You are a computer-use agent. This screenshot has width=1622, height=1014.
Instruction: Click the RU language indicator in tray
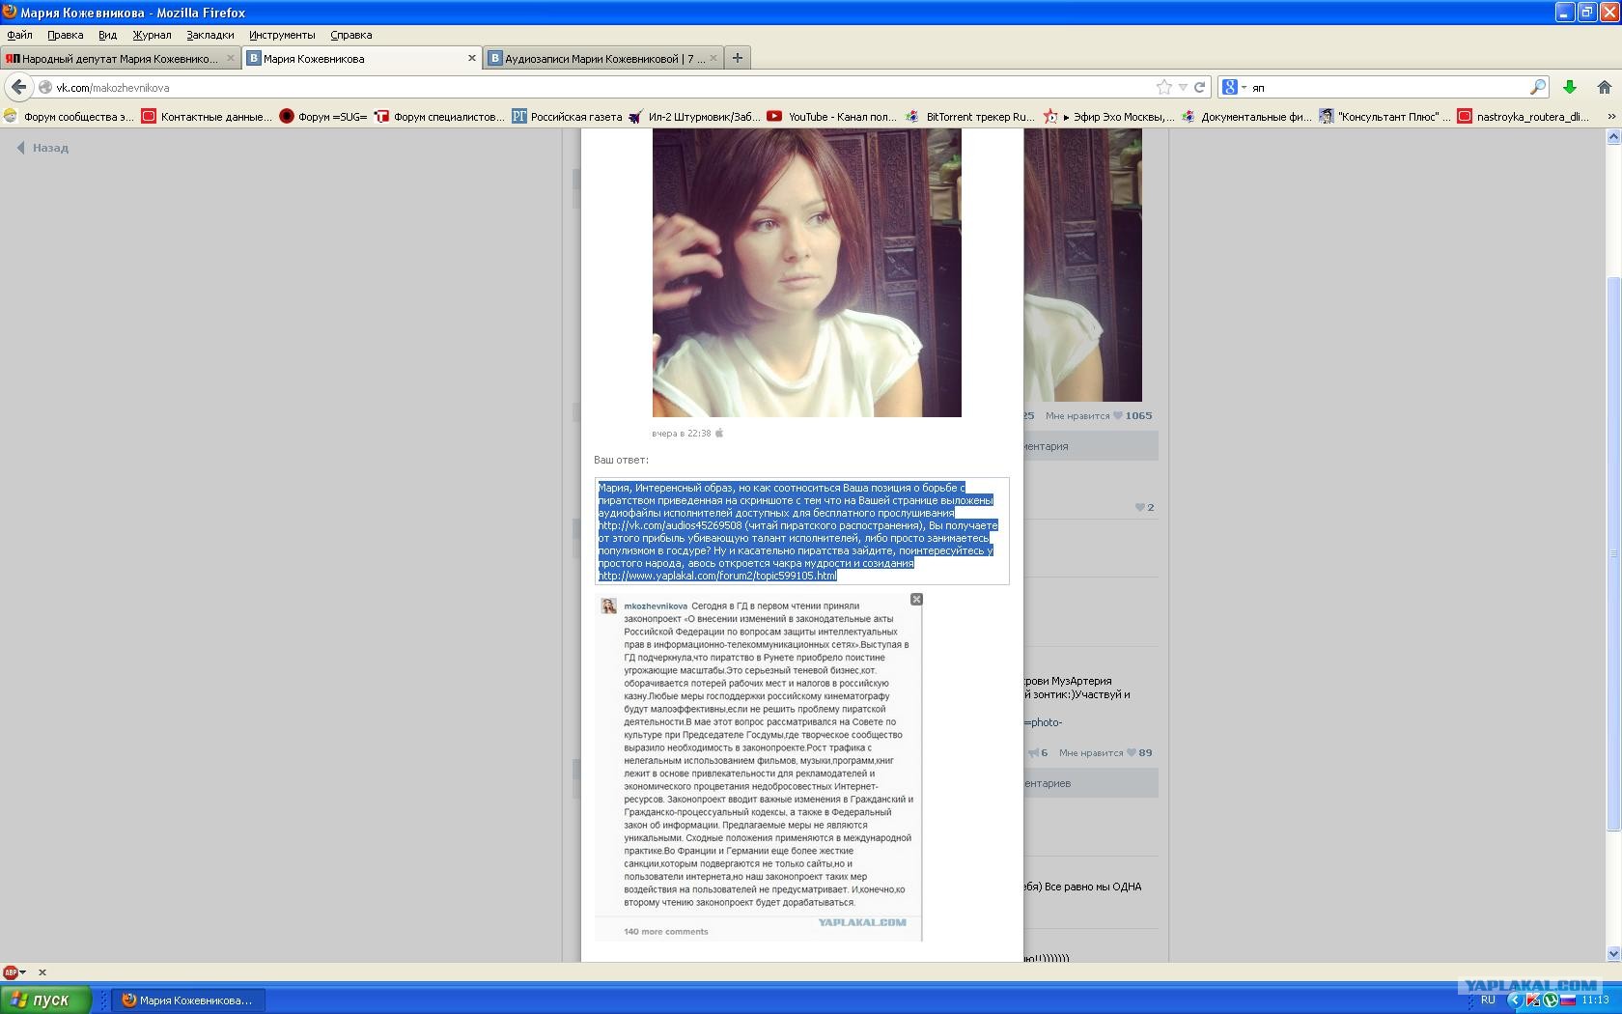coord(1488,1000)
